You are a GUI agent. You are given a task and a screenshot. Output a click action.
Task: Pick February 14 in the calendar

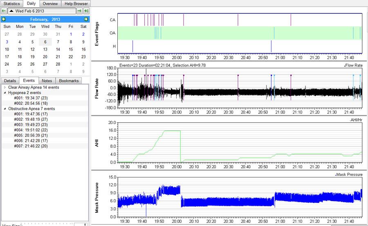click(58, 49)
